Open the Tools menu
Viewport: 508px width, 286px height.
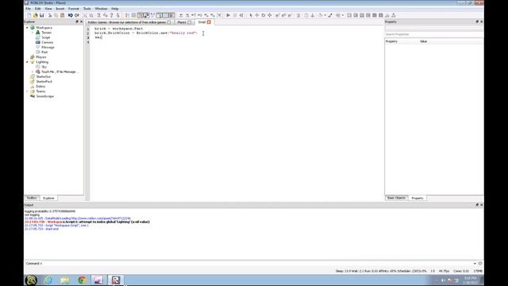coord(87,9)
